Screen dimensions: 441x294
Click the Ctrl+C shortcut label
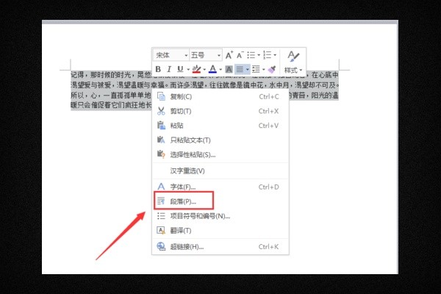tap(269, 97)
